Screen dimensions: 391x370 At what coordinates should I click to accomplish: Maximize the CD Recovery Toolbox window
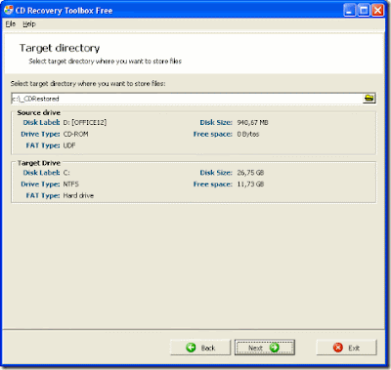click(x=364, y=11)
